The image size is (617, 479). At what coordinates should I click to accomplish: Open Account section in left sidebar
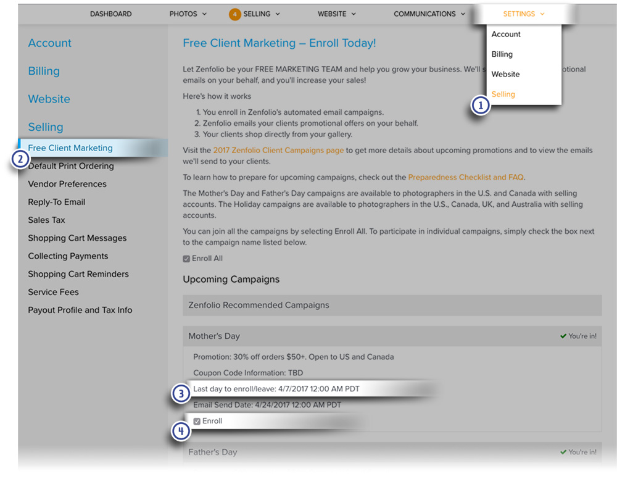pyautogui.click(x=49, y=43)
